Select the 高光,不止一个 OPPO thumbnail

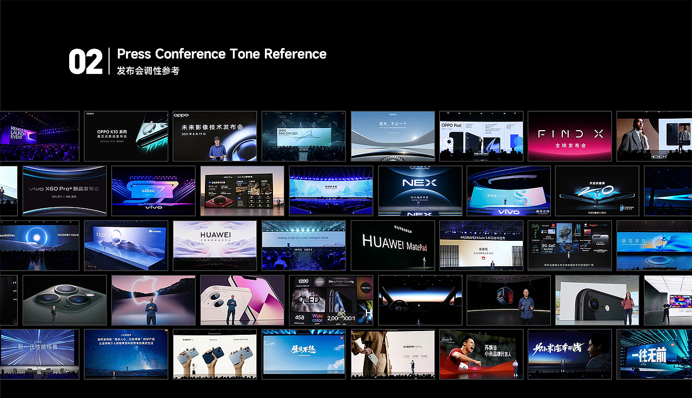392,136
